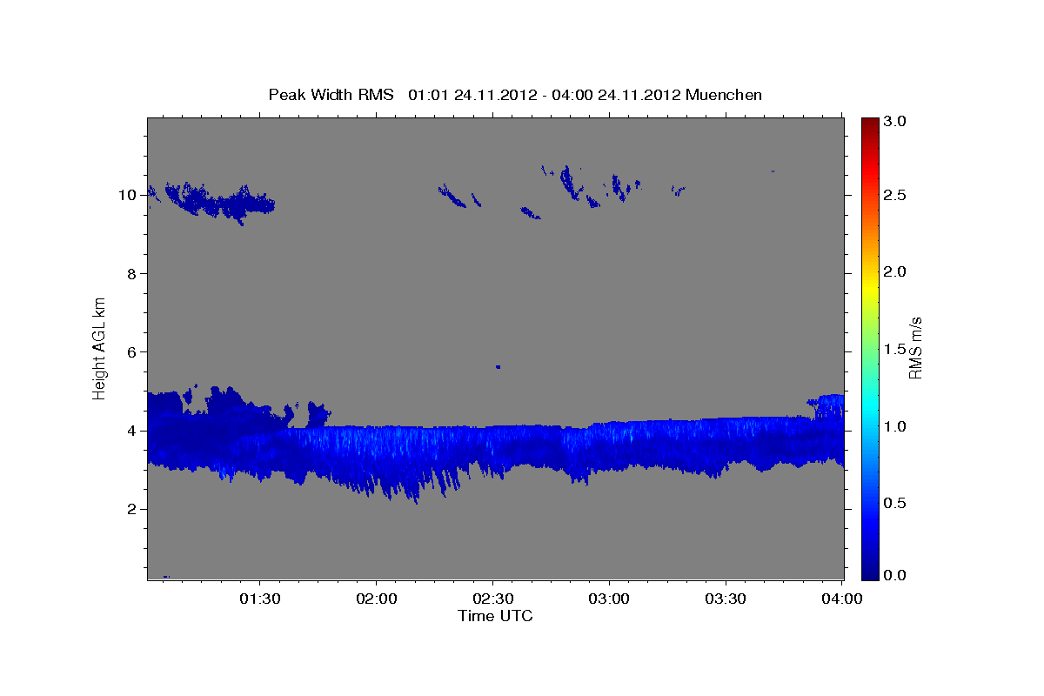Screen dimensions: 1044x696
Task: Click the colorbar value 0.5
Action: (x=896, y=503)
